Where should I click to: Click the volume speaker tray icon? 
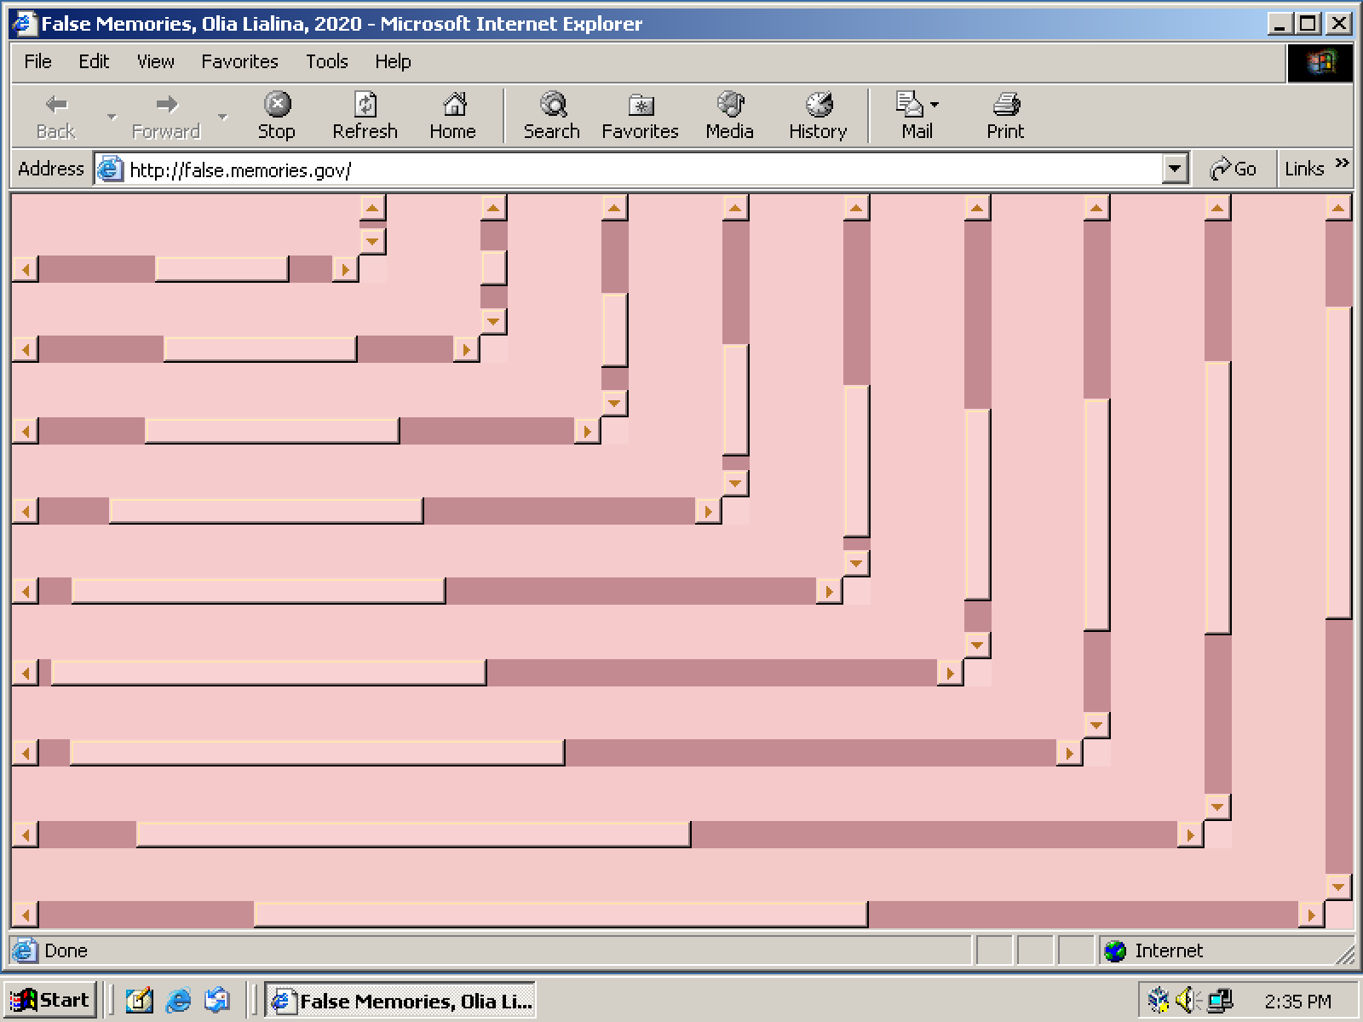pos(1188,1000)
